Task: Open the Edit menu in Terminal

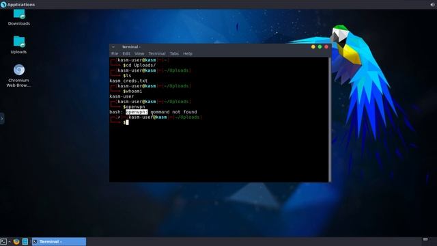Action: [126, 53]
